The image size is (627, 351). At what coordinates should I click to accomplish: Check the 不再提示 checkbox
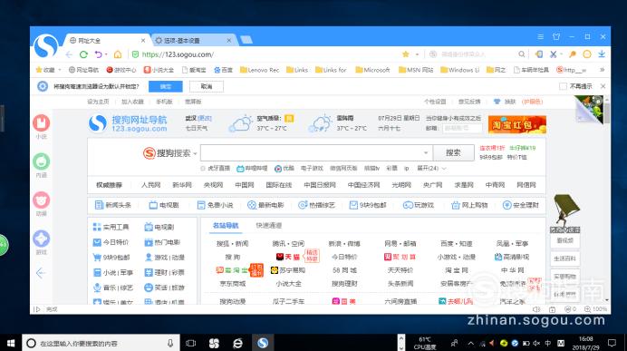[x=563, y=86]
